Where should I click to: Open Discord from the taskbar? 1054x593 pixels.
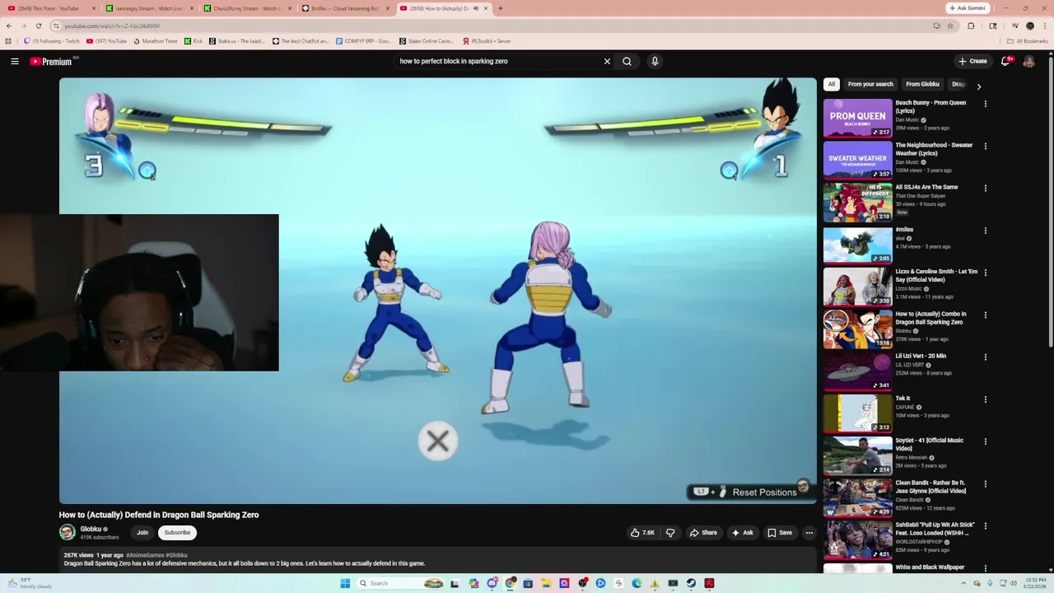pos(492,583)
